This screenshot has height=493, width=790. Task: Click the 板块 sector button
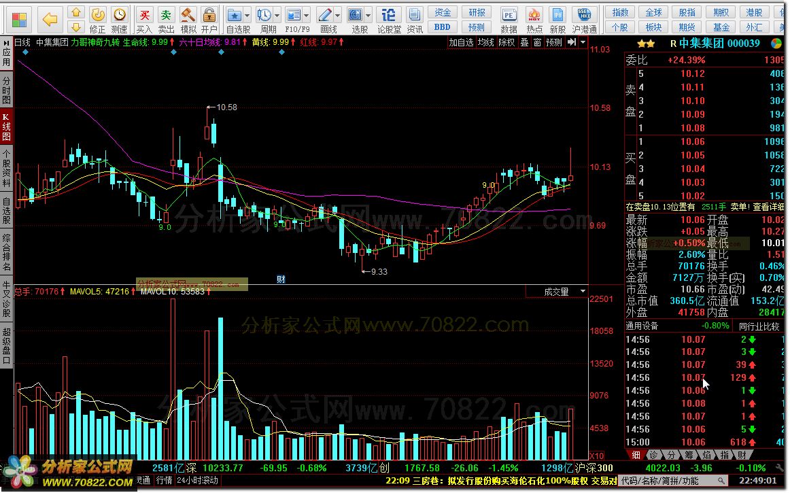tap(653, 27)
